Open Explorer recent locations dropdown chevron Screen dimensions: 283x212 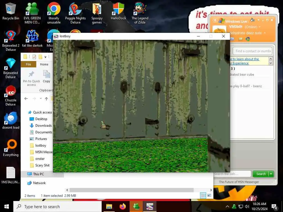tap(41, 99)
